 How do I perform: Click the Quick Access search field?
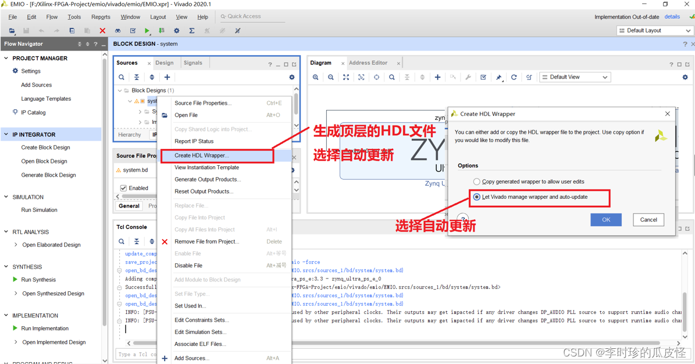(252, 16)
